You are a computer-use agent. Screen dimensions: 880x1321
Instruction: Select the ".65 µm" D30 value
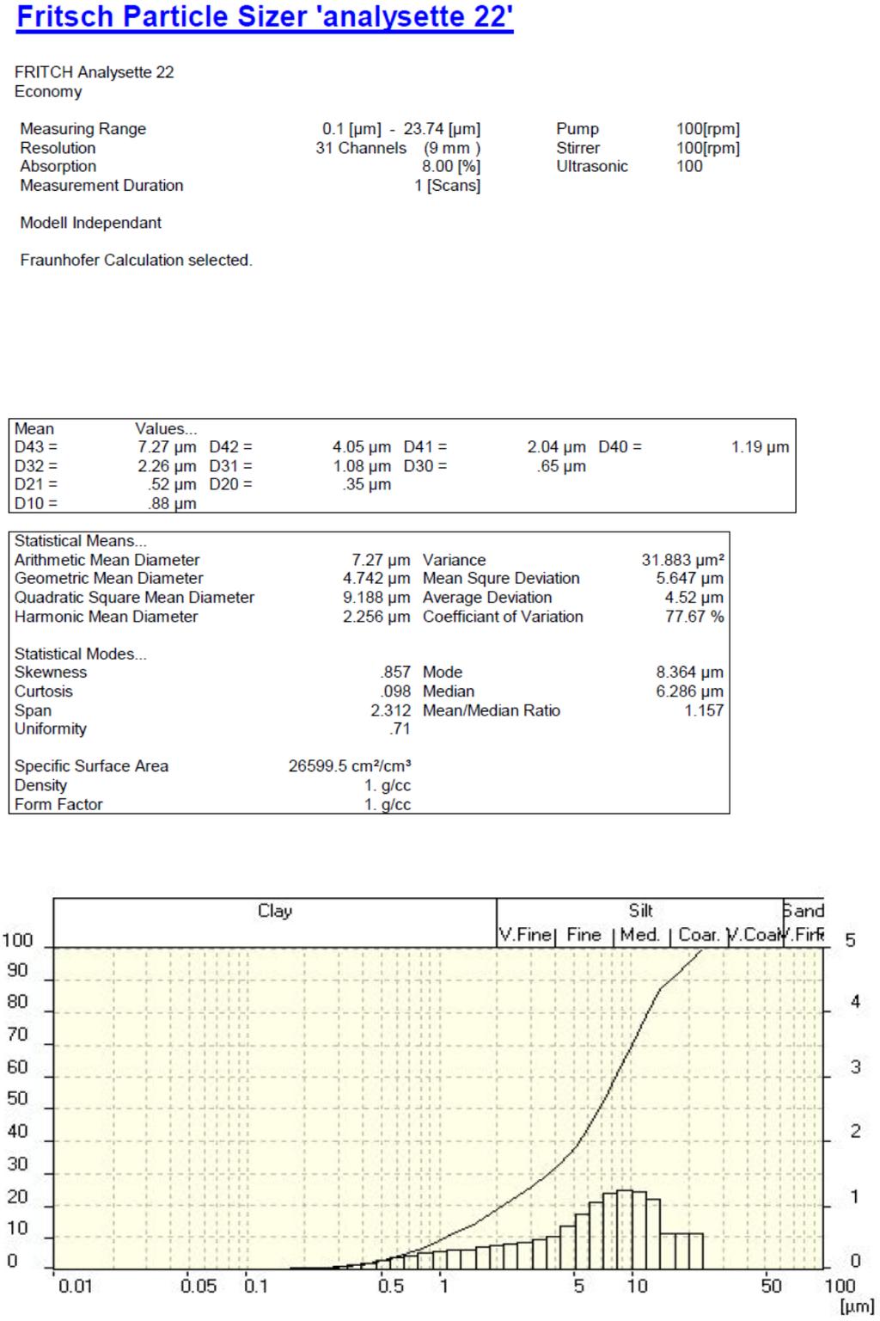(562, 466)
